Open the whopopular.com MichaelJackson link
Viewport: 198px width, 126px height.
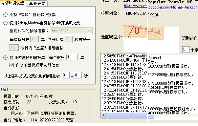[x=160, y=7]
